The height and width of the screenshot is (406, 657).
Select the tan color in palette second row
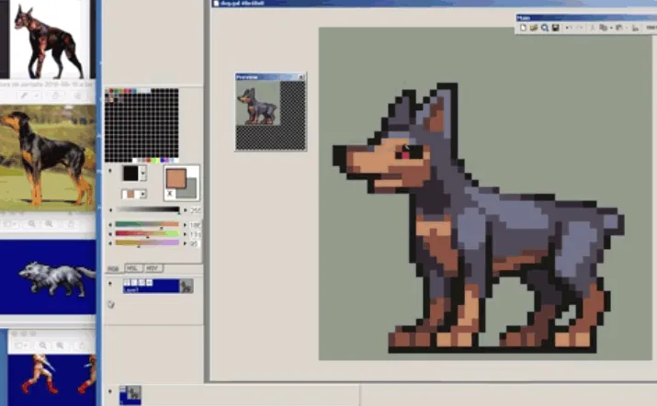click(x=111, y=100)
